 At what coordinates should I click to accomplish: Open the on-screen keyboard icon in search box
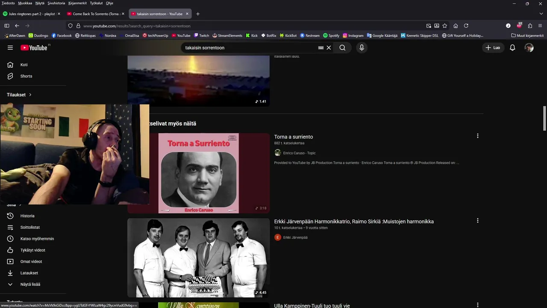point(321,47)
